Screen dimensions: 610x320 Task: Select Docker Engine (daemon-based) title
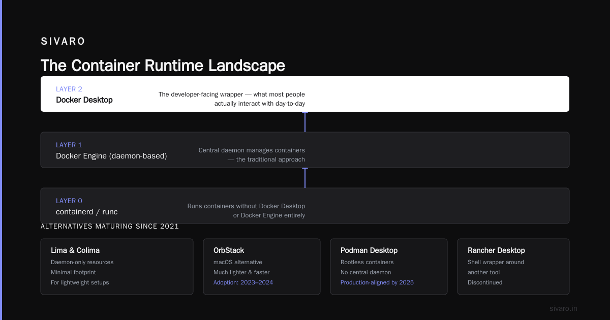click(111, 156)
